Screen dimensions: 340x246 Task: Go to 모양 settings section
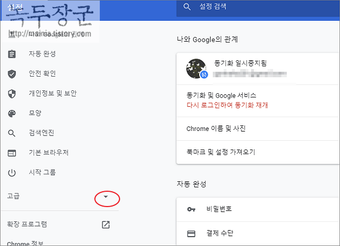35,113
